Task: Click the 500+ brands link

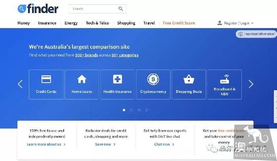Action: (x=87, y=55)
